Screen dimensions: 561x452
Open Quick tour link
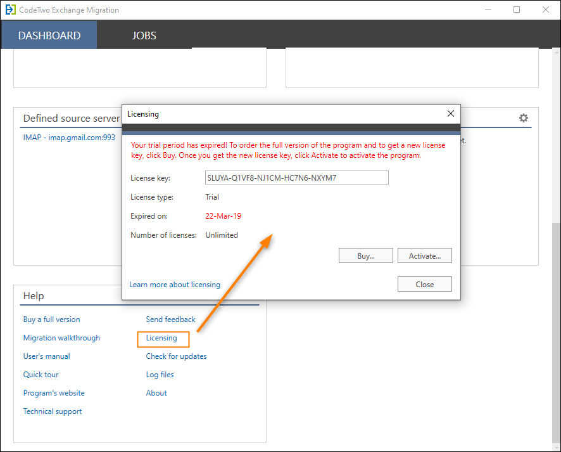tap(41, 375)
